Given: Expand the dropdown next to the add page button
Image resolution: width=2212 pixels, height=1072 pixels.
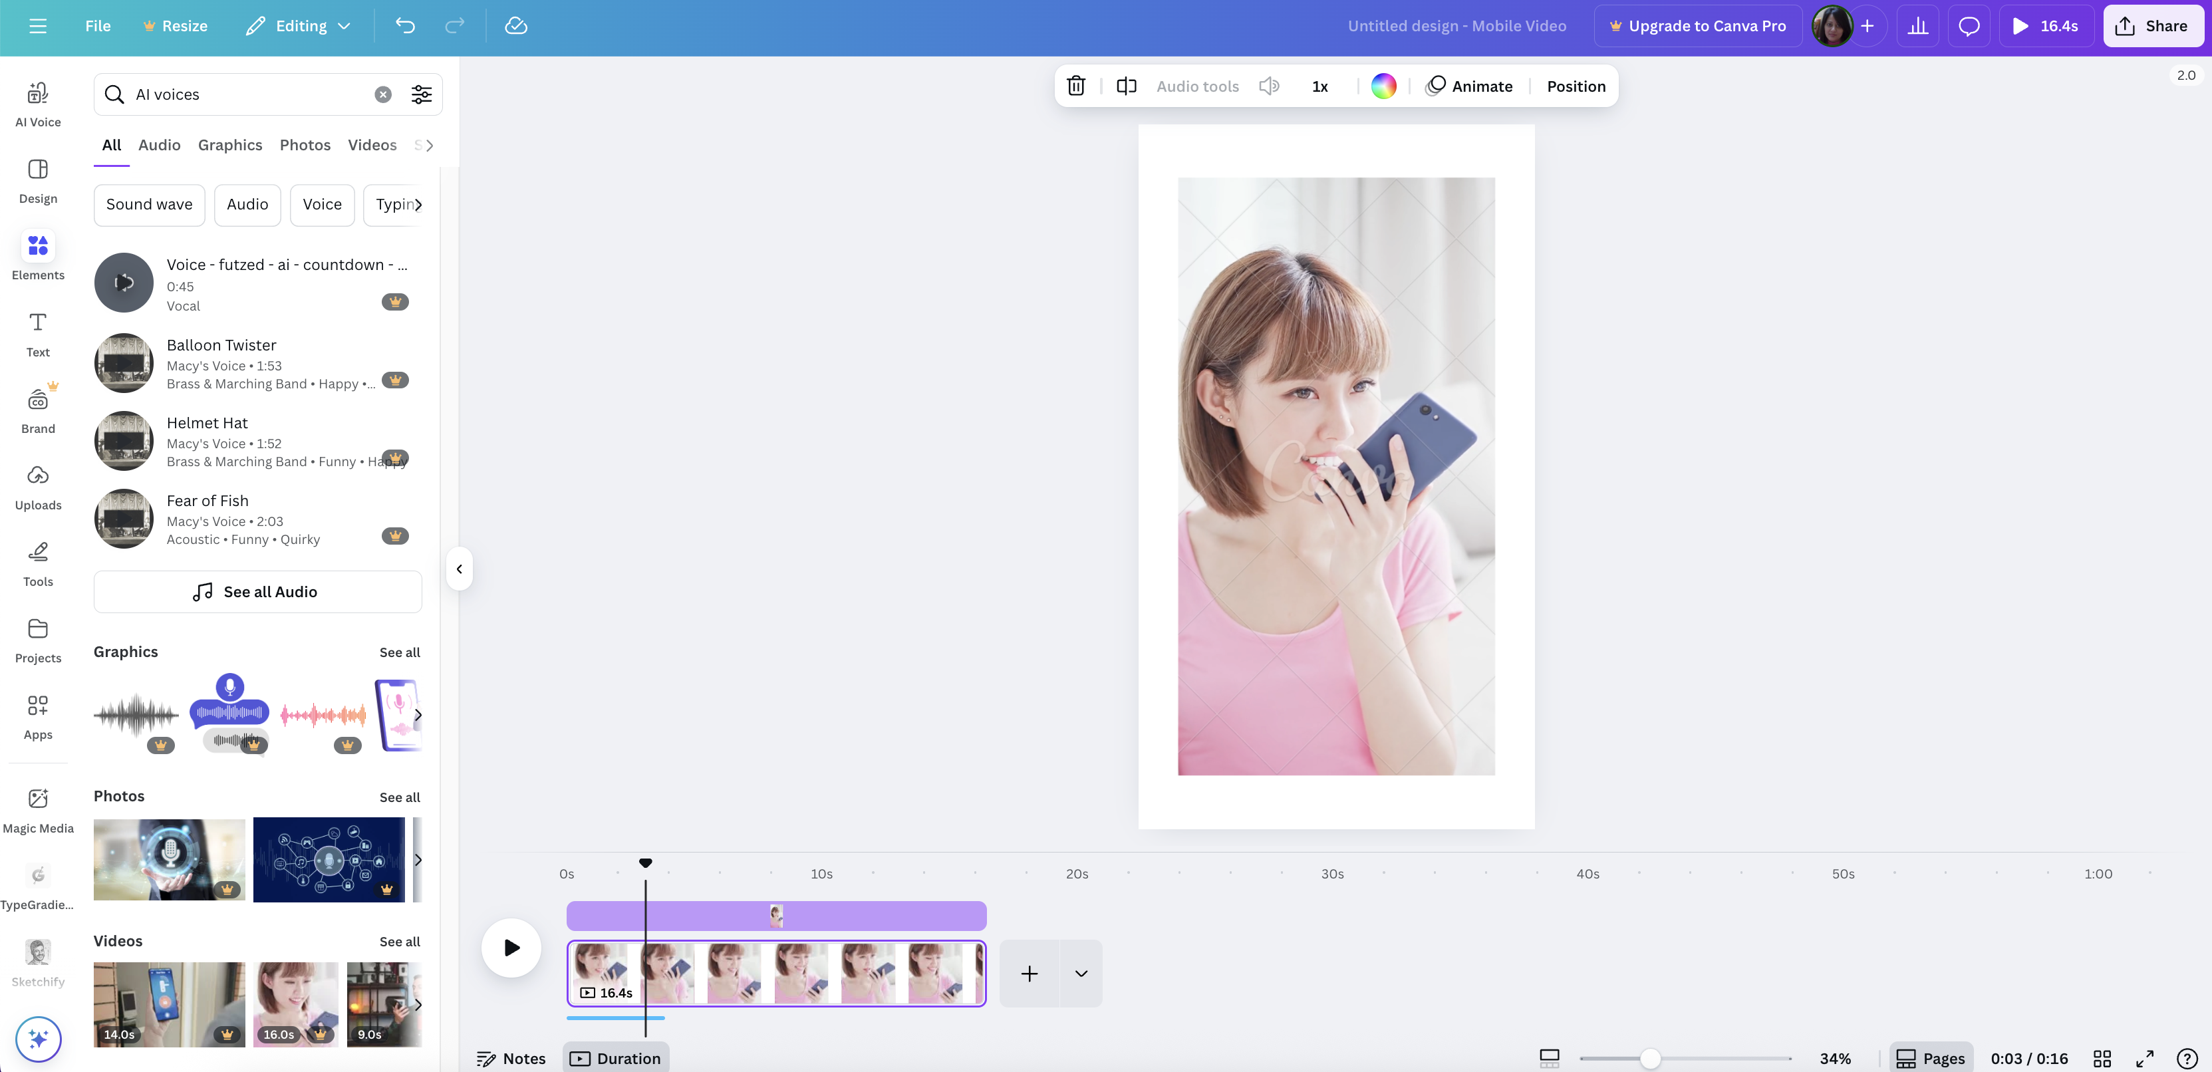Looking at the screenshot, I should (1080, 974).
